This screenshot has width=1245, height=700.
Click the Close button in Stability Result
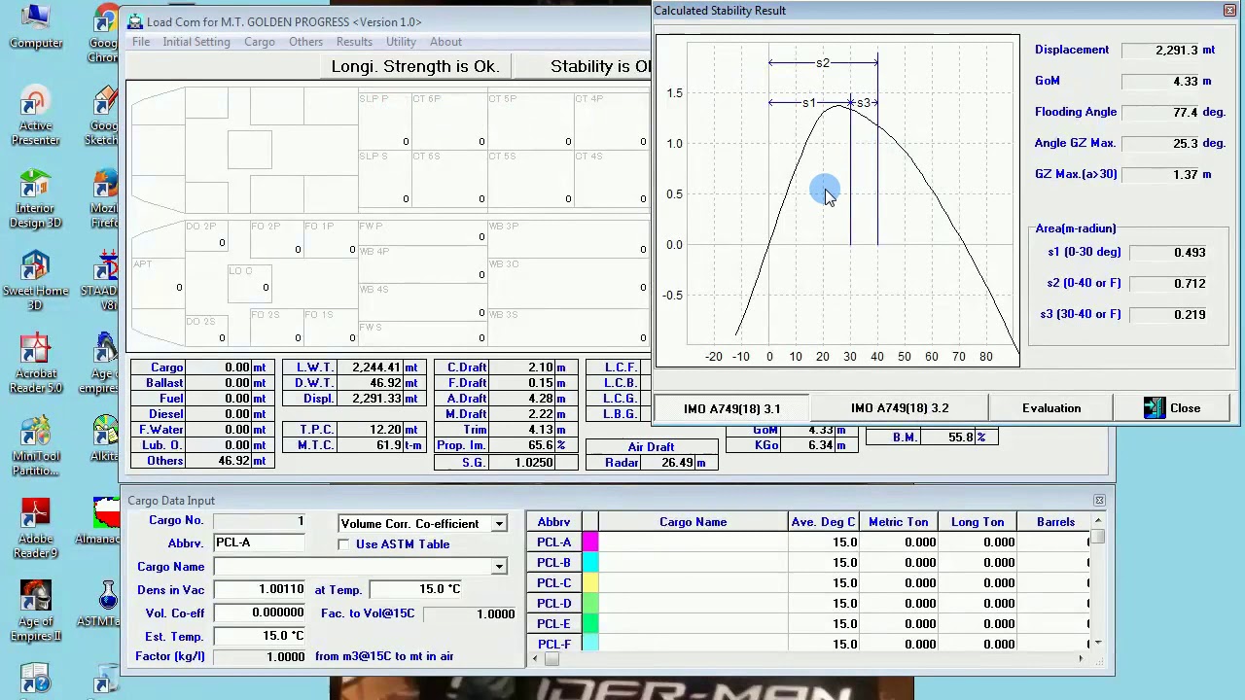click(1173, 408)
